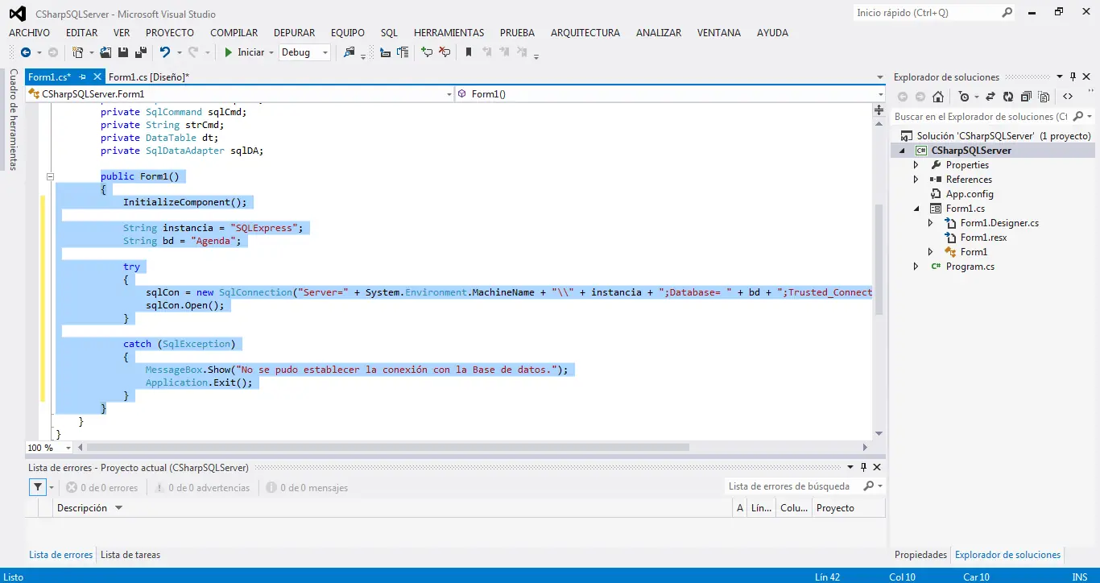This screenshot has width=1100, height=583.
Task: Open the DEPURAR menu
Action: (294, 33)
